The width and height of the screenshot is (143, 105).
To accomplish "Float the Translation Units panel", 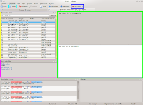I will click(54, 13).
